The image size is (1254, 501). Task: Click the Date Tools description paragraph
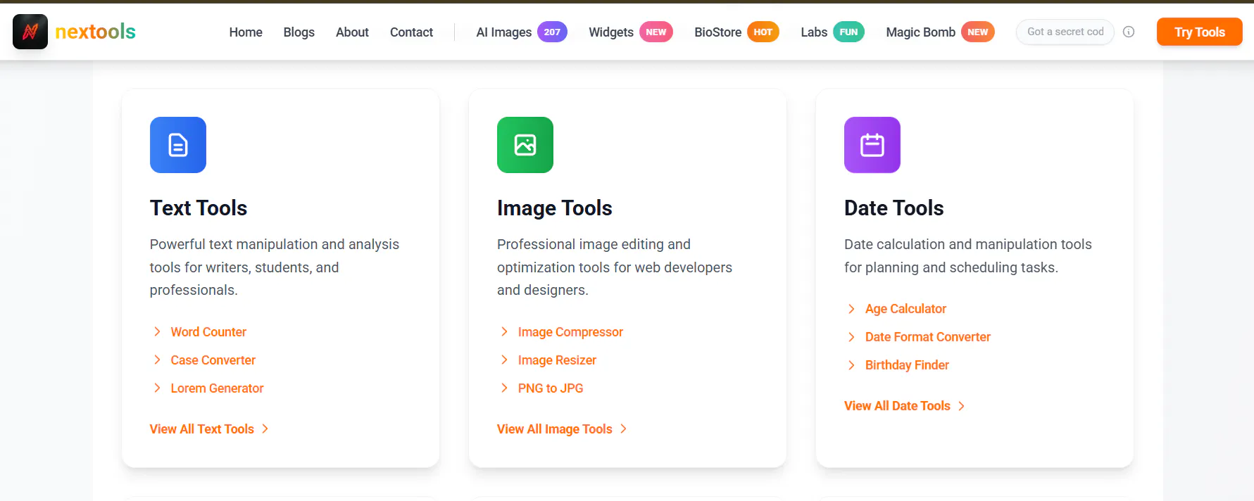tap(968, 255)
